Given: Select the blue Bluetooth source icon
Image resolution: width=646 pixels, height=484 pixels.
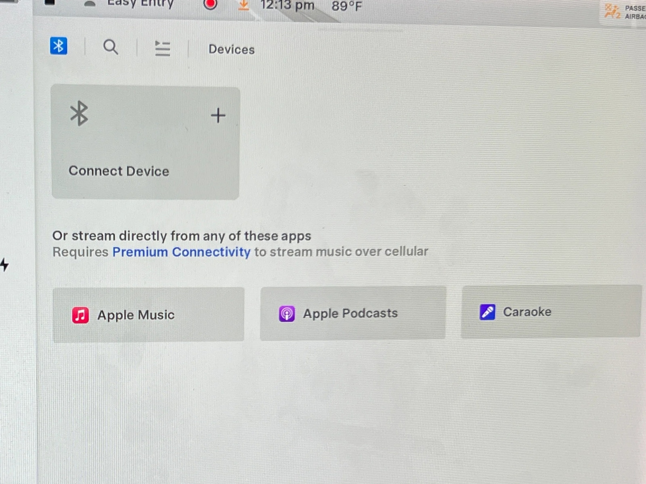Looking at the screenshot, I should point(59,46).
